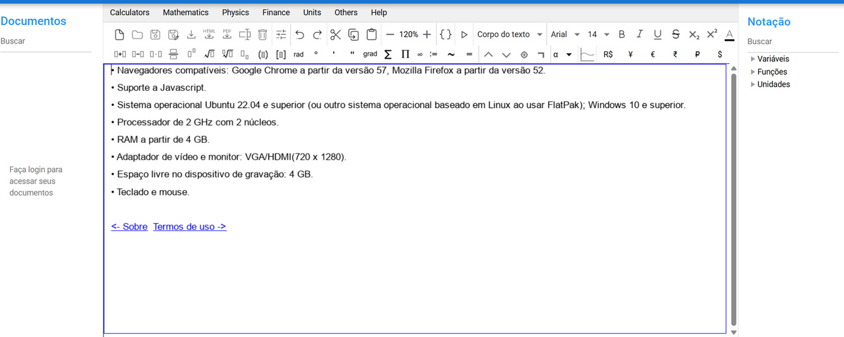Insert the assignment := operator
Viewport: 844px width, 337px height.
click(433, 55)
